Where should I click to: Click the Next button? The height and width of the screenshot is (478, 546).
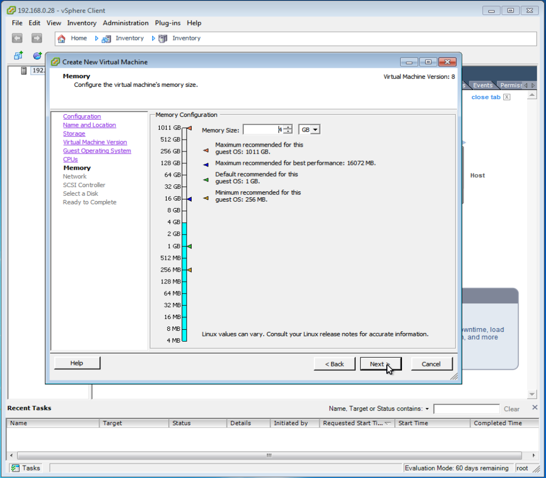(380, 364)
